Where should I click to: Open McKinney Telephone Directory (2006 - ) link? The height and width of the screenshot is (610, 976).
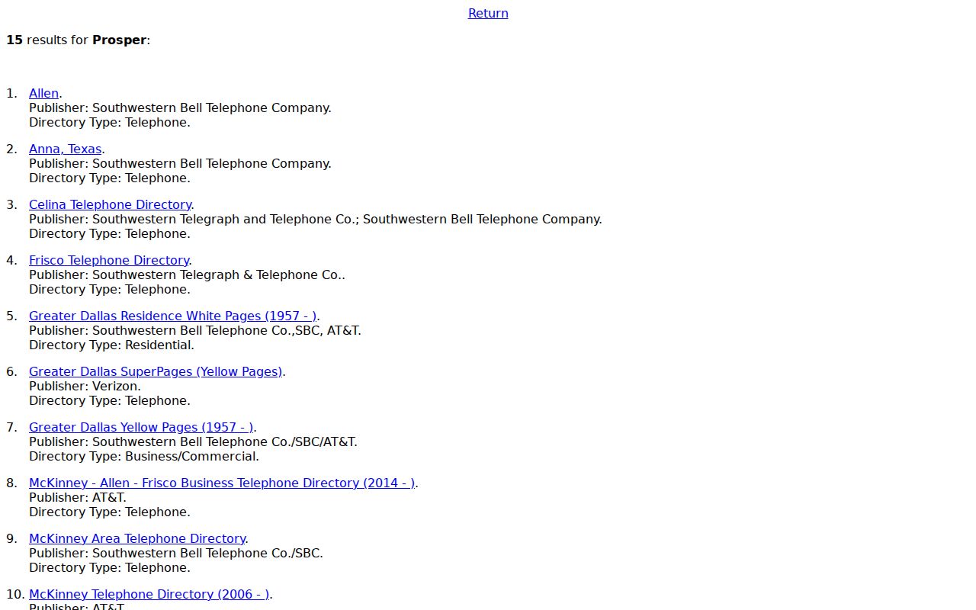point(149,594)
